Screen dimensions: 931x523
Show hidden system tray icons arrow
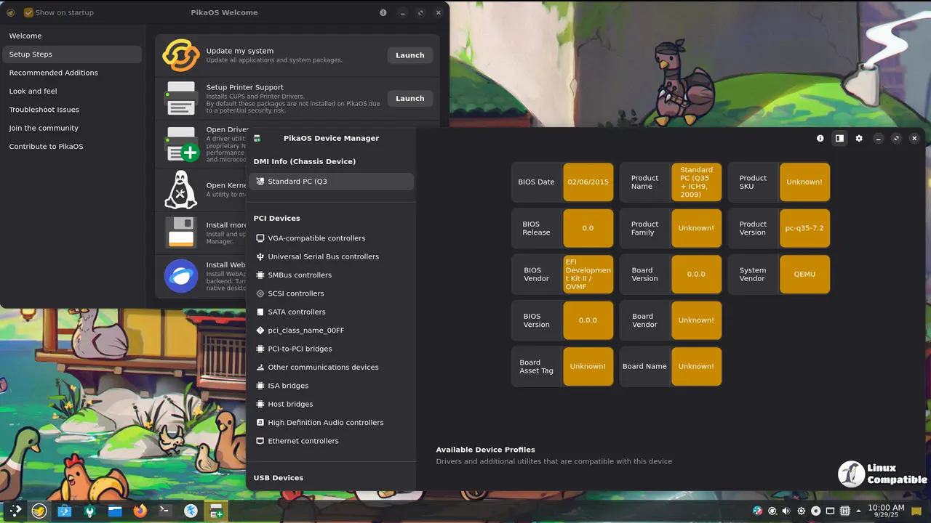[858, 511]
